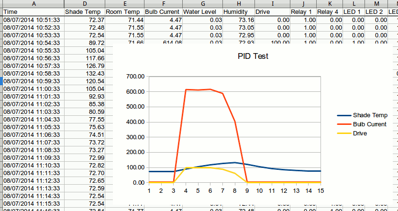This screenshot has width=398, height=211.
Task: Click Bulb Current legend entry
Action: 362,124
